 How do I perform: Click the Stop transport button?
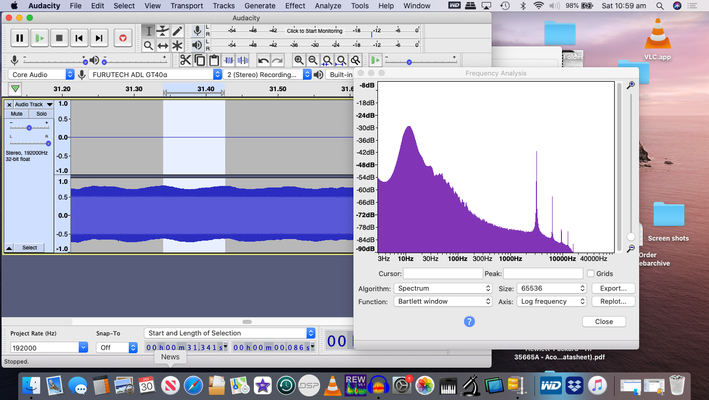[59, 38]
